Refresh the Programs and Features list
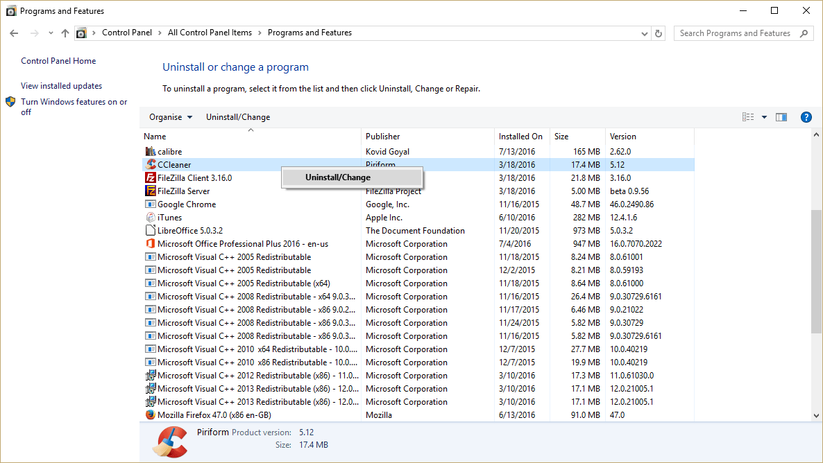This screenshot has height=463, width=823. click(659, 33)
